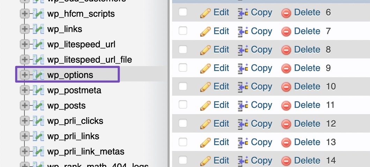The width and height of the screenshot is (370, 167).
Task: Expand the wp_options table node
Action: coord(24,75)
